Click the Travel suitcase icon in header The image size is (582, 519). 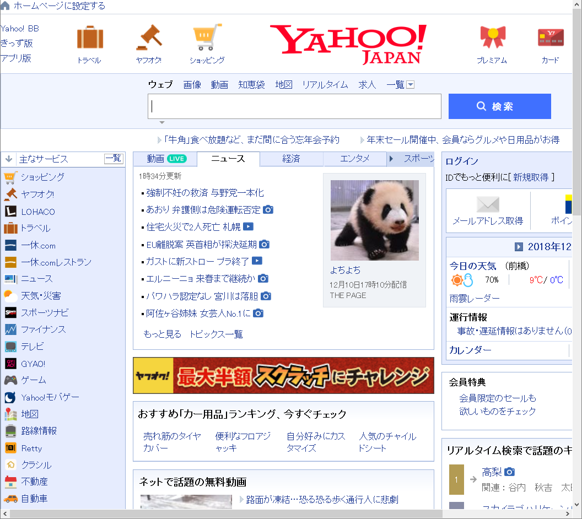point(90,39)
